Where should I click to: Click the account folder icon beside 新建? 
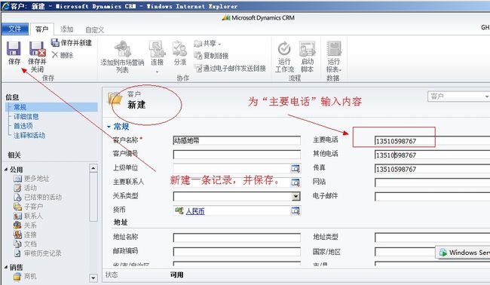(115, 99)
